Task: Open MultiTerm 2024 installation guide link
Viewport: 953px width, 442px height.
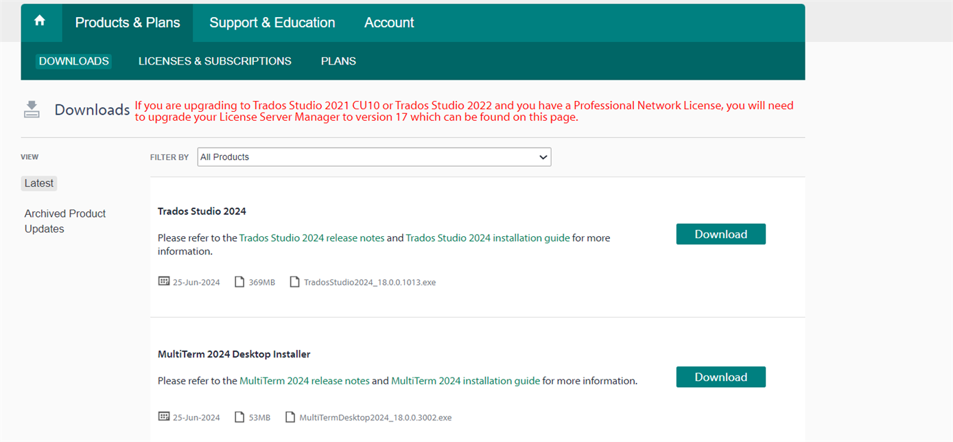Action: point(465,381)
